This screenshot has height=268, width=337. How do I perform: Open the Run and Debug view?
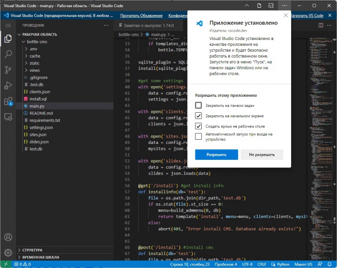[x=8, y=85]
